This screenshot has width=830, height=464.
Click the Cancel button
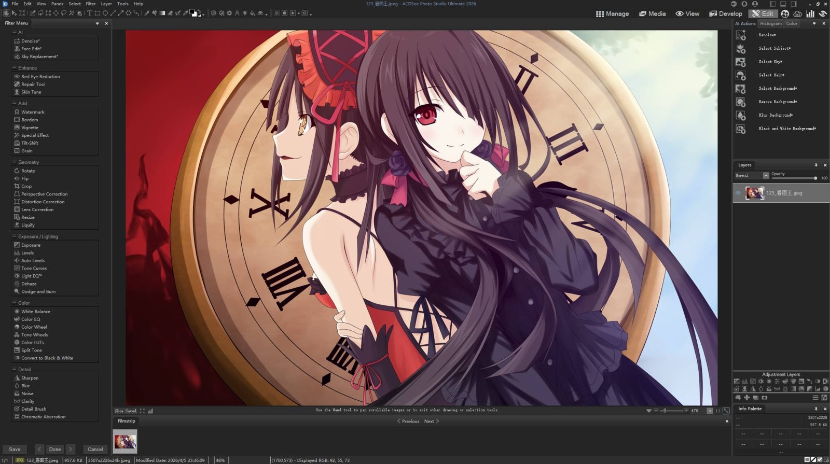pos(95,449)
